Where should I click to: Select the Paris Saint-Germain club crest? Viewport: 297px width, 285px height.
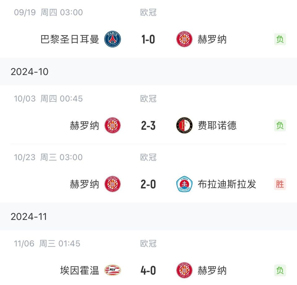113,40
